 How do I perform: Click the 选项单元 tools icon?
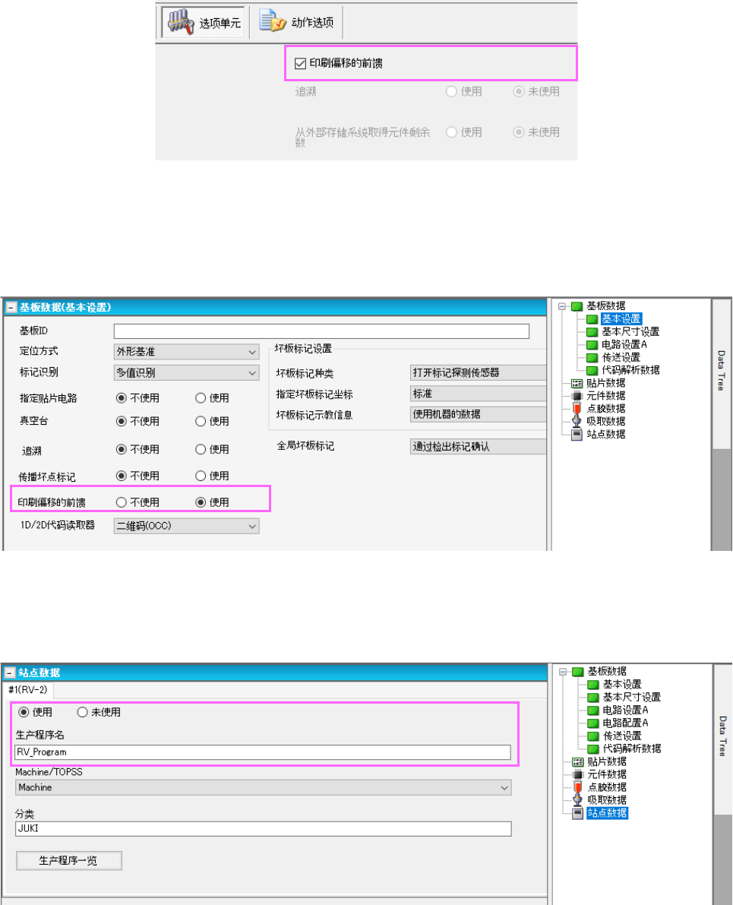pos(180,22)
